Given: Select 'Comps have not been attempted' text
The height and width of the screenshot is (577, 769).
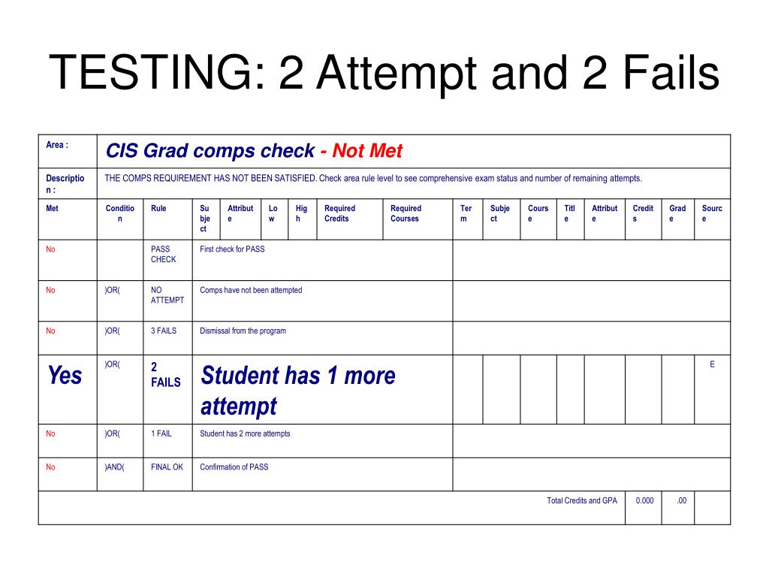Looking at the screenshot, I should coord(251,290).
